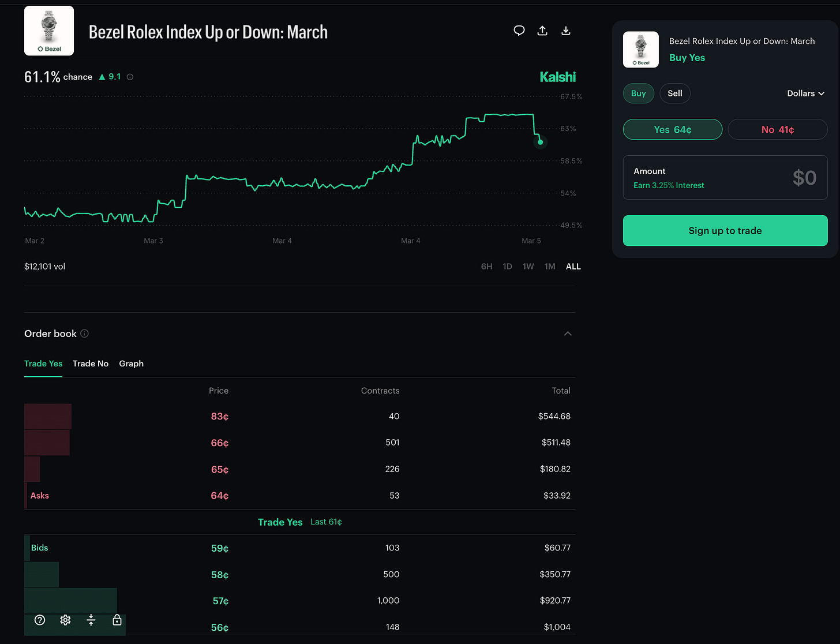Screen dimensions: 840x644
Task: Select the Sell toggle
Action: point(675,93)
